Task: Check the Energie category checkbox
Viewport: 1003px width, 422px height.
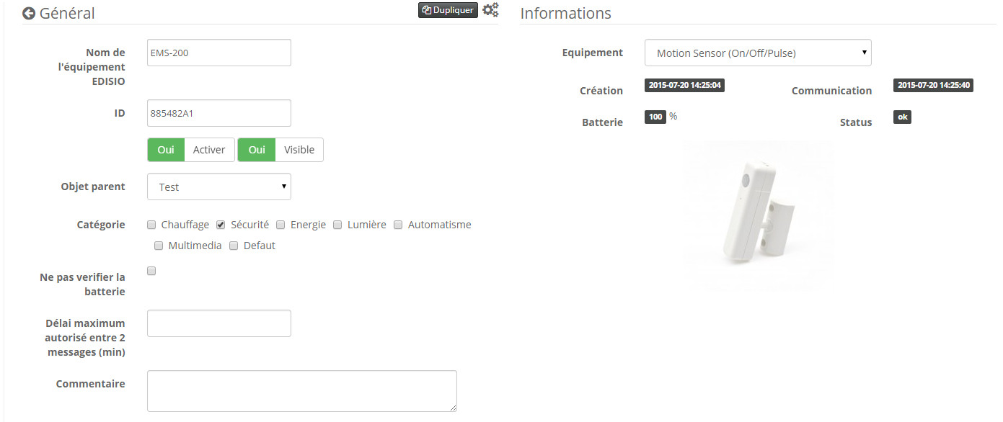Action: point(280,225)
